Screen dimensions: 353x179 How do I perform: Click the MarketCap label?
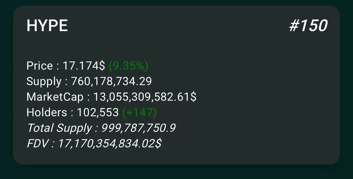55,97
